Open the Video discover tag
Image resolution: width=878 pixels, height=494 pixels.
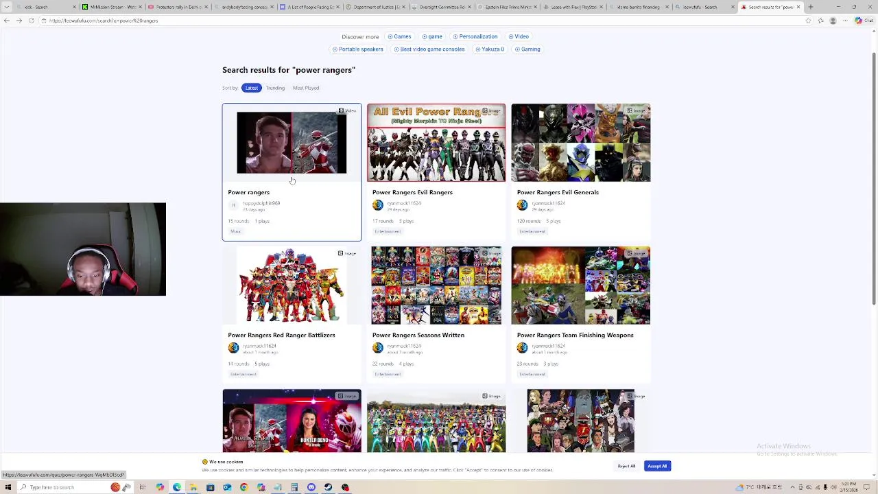point(519,36)
